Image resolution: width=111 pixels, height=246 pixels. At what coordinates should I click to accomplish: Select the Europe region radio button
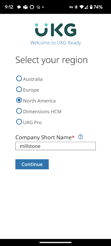point(19,89)
